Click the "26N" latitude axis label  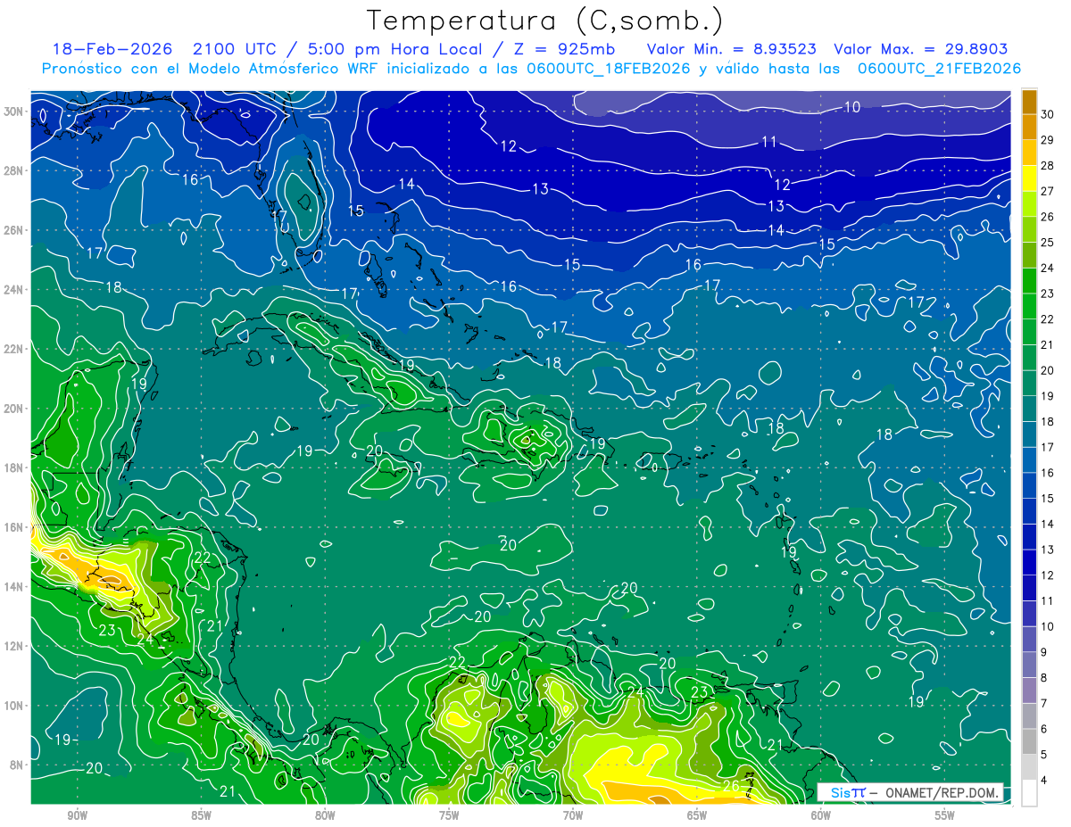[12, 230]
